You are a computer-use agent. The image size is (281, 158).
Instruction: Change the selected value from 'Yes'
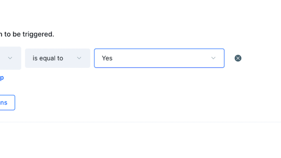(x=159, y=58)
